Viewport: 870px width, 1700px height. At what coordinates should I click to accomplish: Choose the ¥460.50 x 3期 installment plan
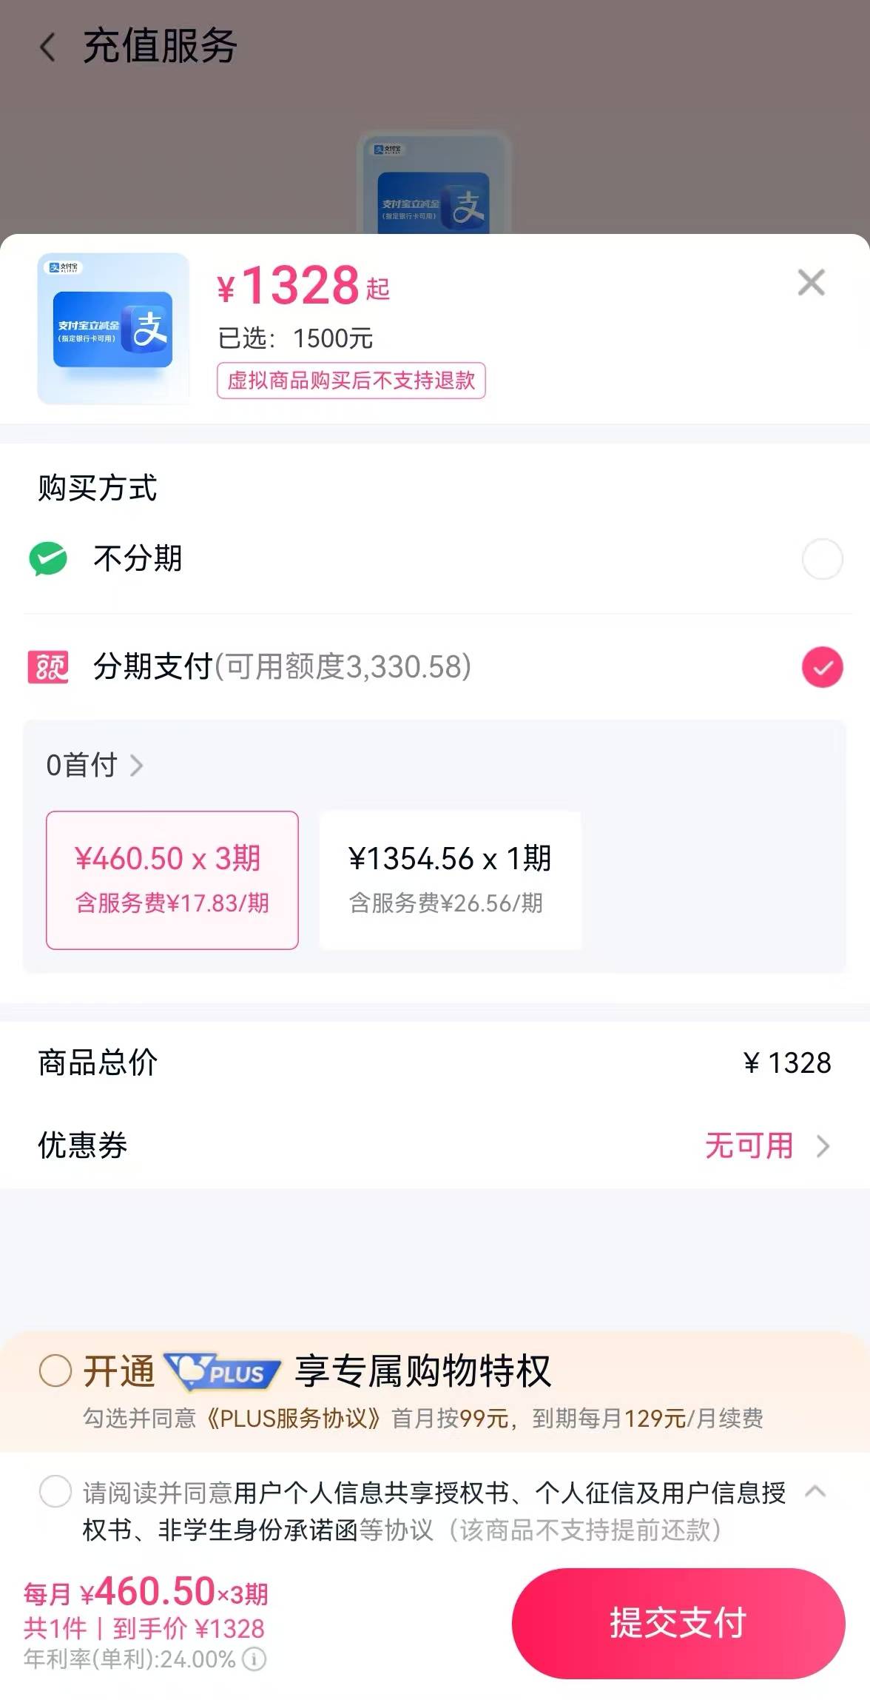(172, 880)
